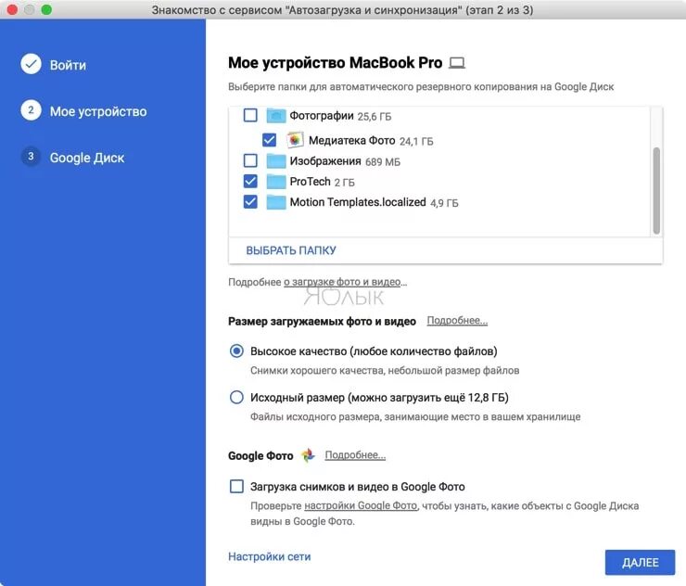Enable Загрузка снимков и видео в Google Фото
The height and width of the screenshot is (586, 686).
236,486
